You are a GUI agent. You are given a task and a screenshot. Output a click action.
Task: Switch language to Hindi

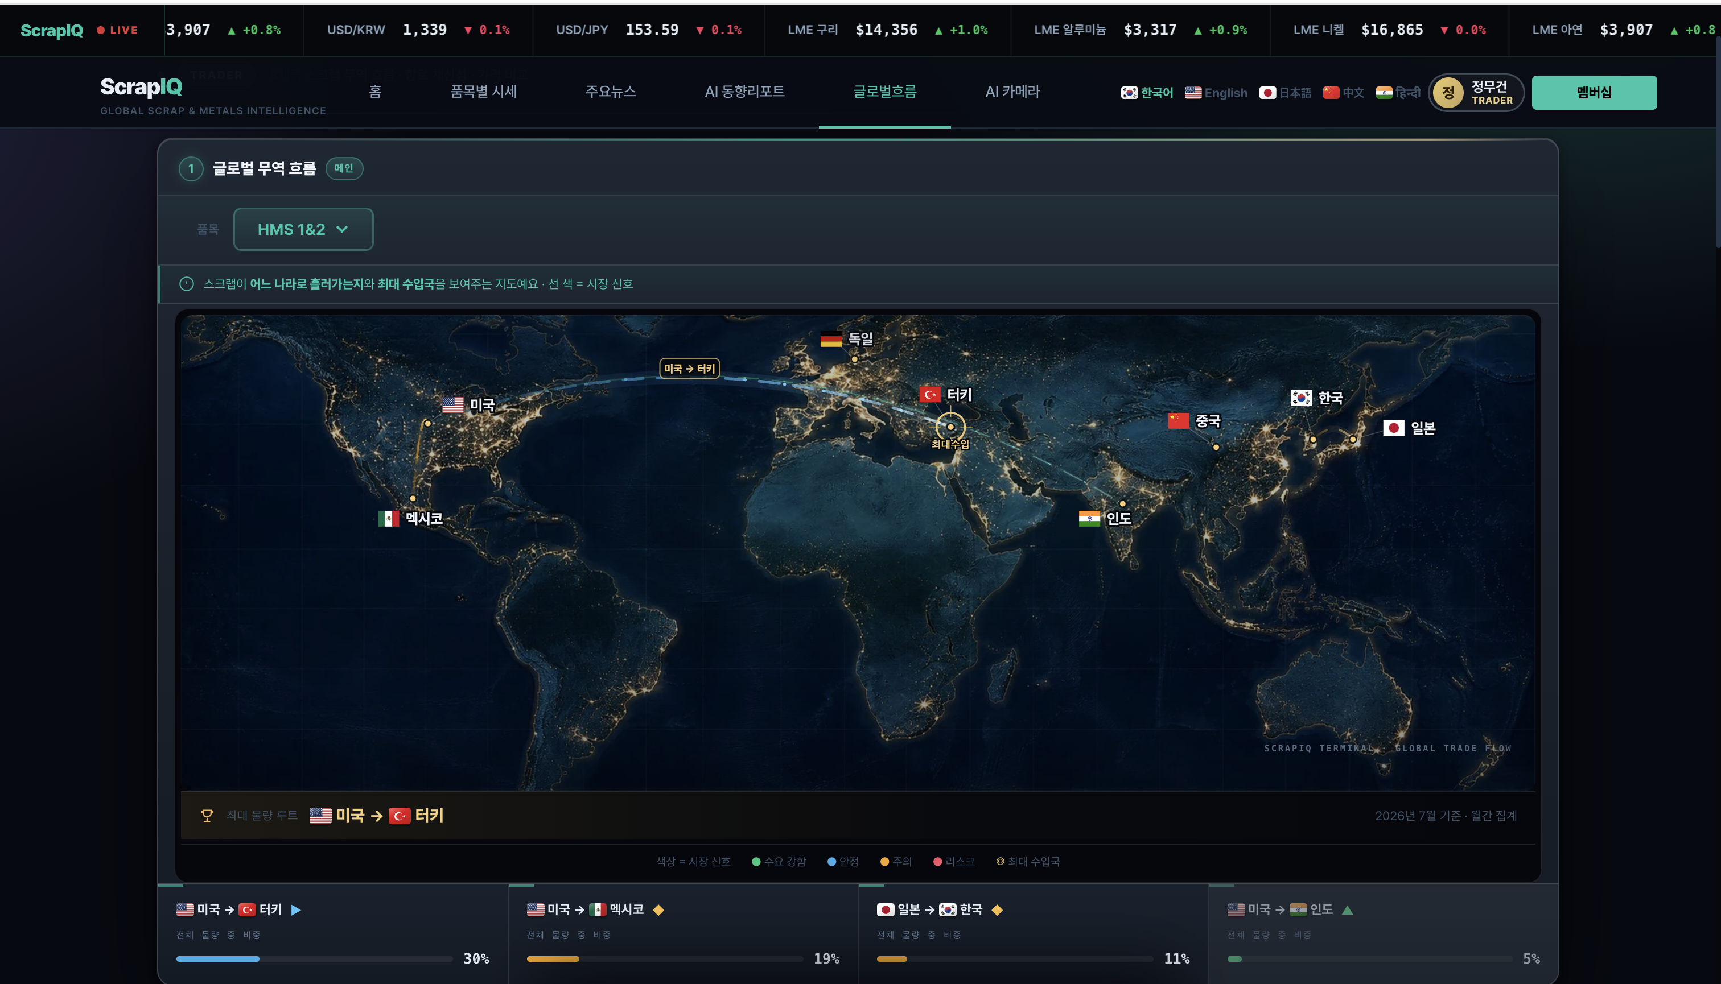pyautogui.click(x=1398, y=93)
